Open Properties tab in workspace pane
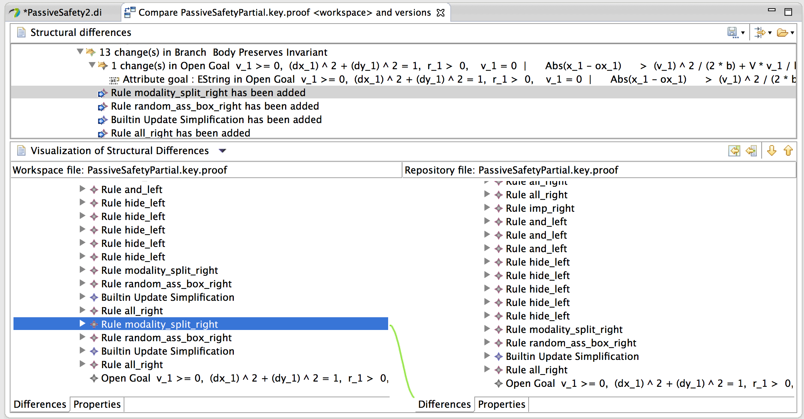This screenshot has height=419, width=804. [x=97, y=404]
